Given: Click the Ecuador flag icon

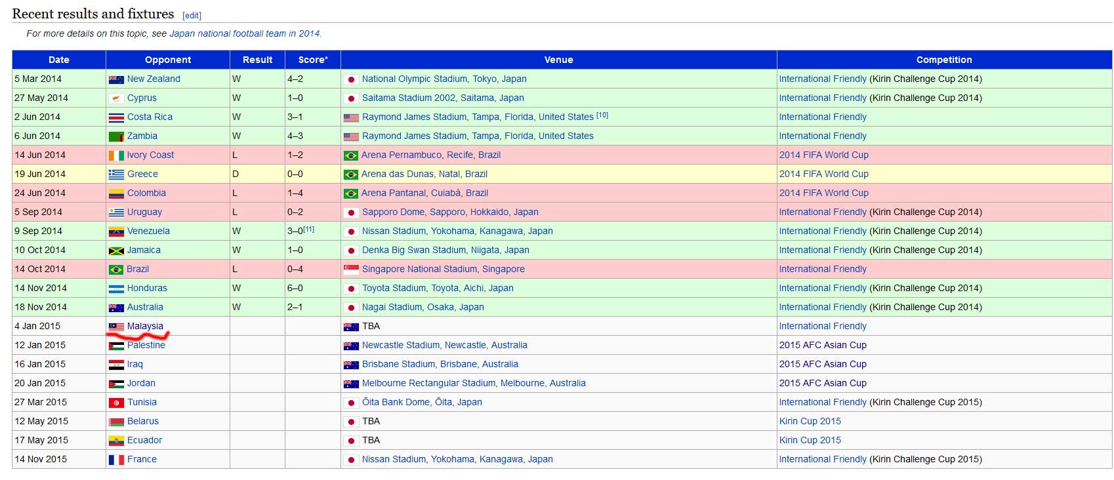Looking at the screenshot, I should (116, 441).
